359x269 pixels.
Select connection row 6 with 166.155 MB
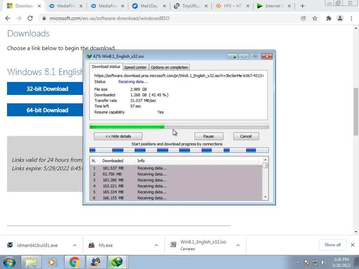pos(176,198)
